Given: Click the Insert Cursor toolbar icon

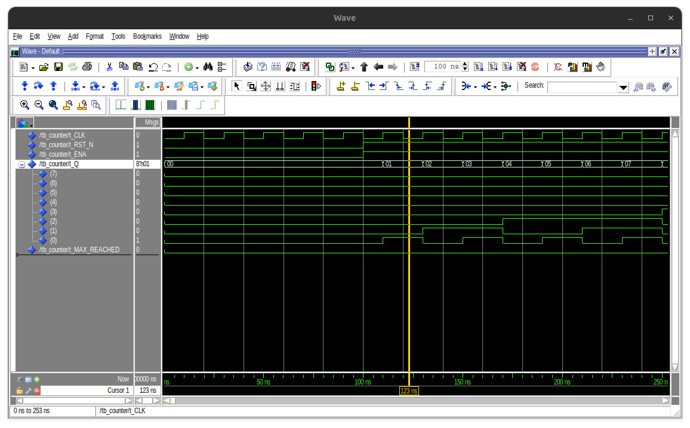Looking at the screenshot, I should coord(341,86).
